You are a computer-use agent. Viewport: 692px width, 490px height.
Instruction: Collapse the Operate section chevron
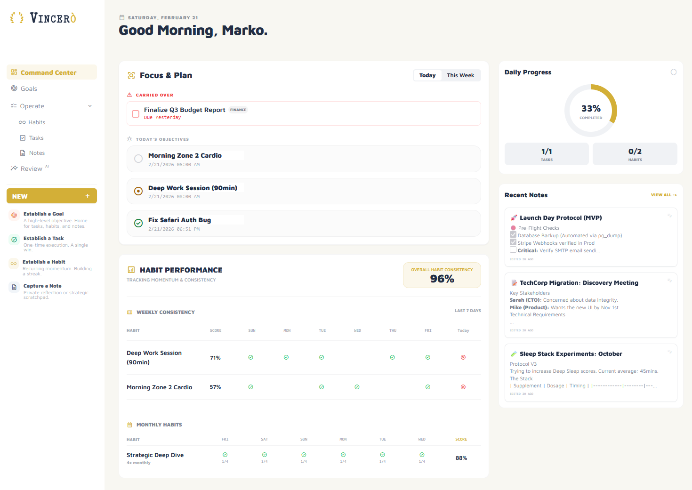coord(90,106)
